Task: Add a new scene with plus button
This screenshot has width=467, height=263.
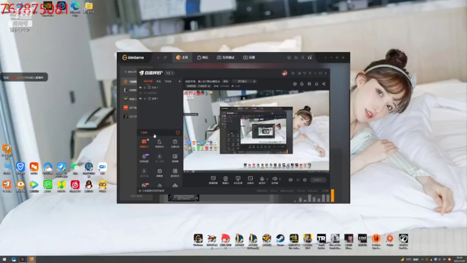Action: (179, 81)
